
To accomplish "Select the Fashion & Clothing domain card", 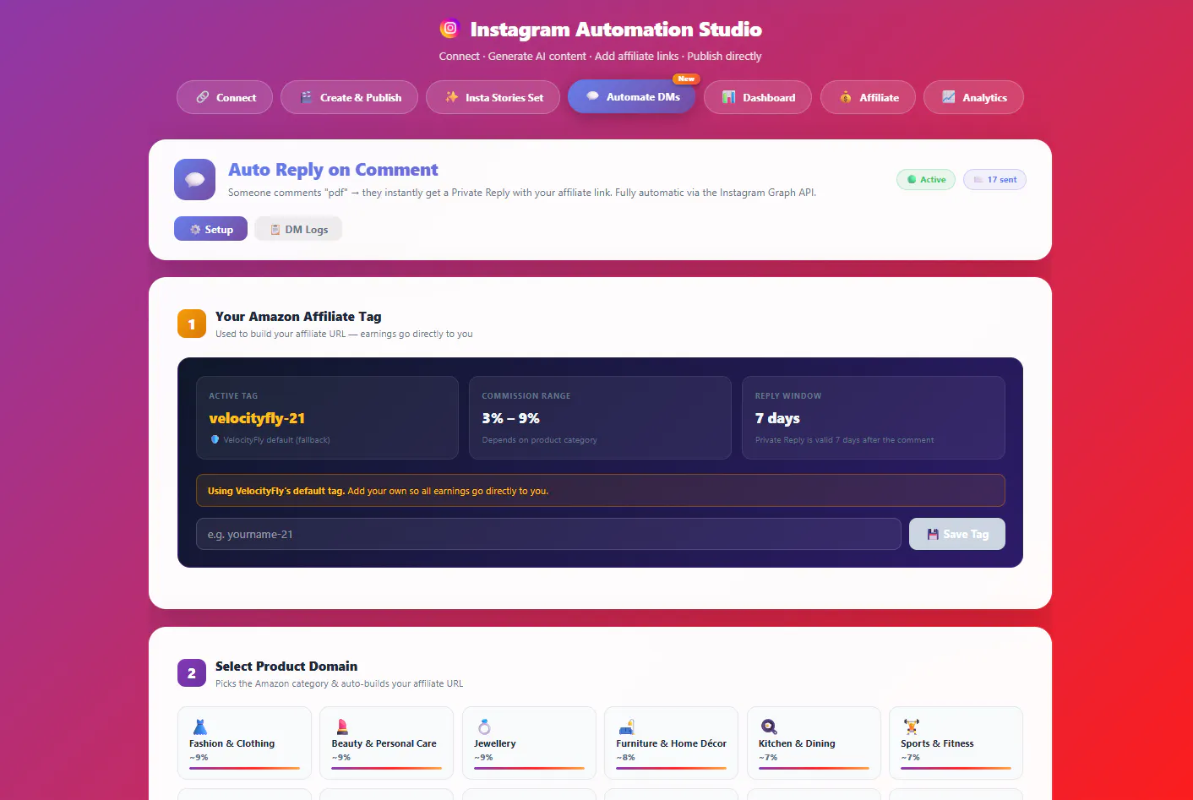I will pyautogui.click(x=244, y=743).
